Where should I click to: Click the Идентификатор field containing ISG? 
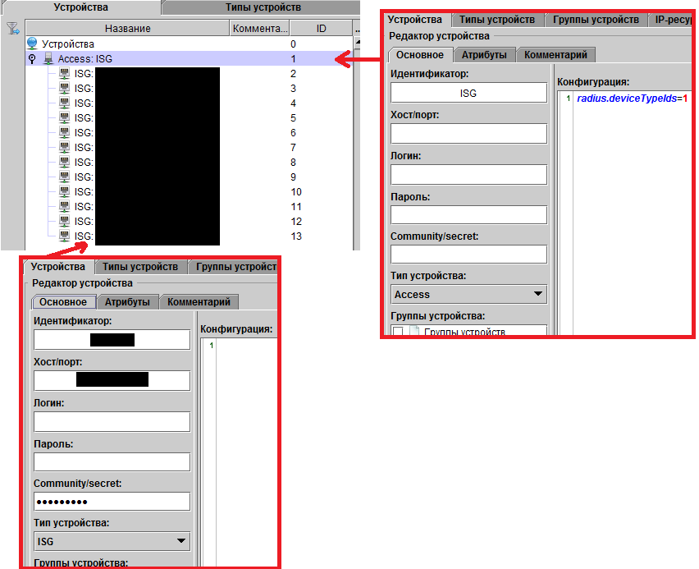(468, 93)
